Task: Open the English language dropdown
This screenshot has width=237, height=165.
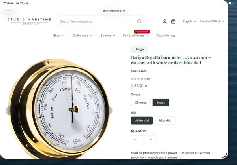Action: tap(189, 21)
